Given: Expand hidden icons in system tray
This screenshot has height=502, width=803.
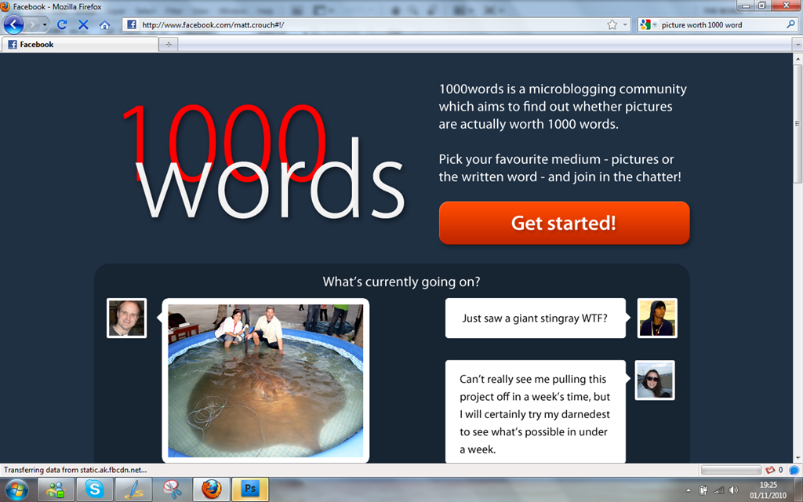Looking at the screenshot, I should (x=689, y=490).
